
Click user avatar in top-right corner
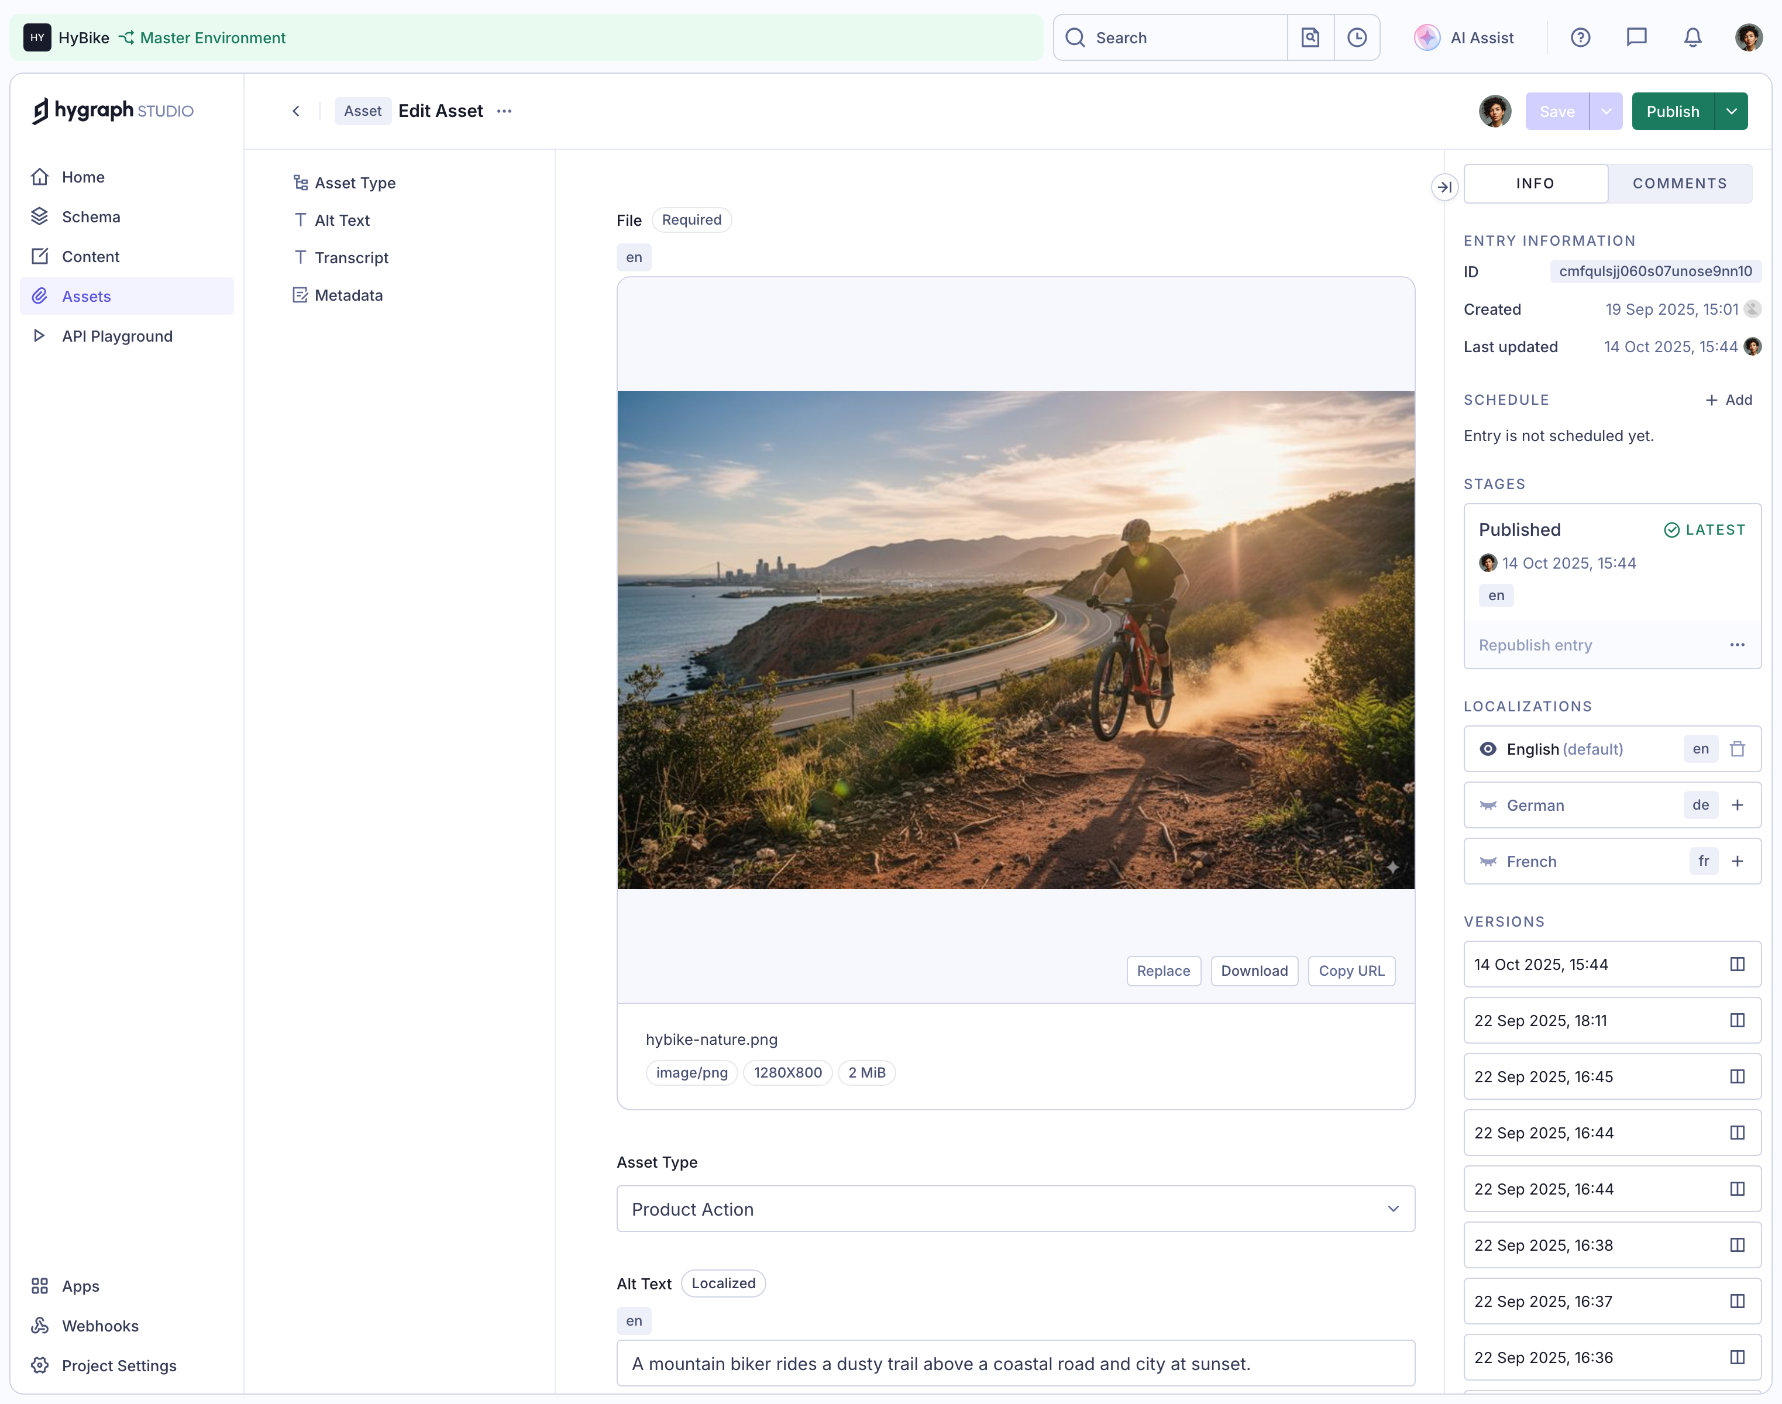click(1749, 38)
